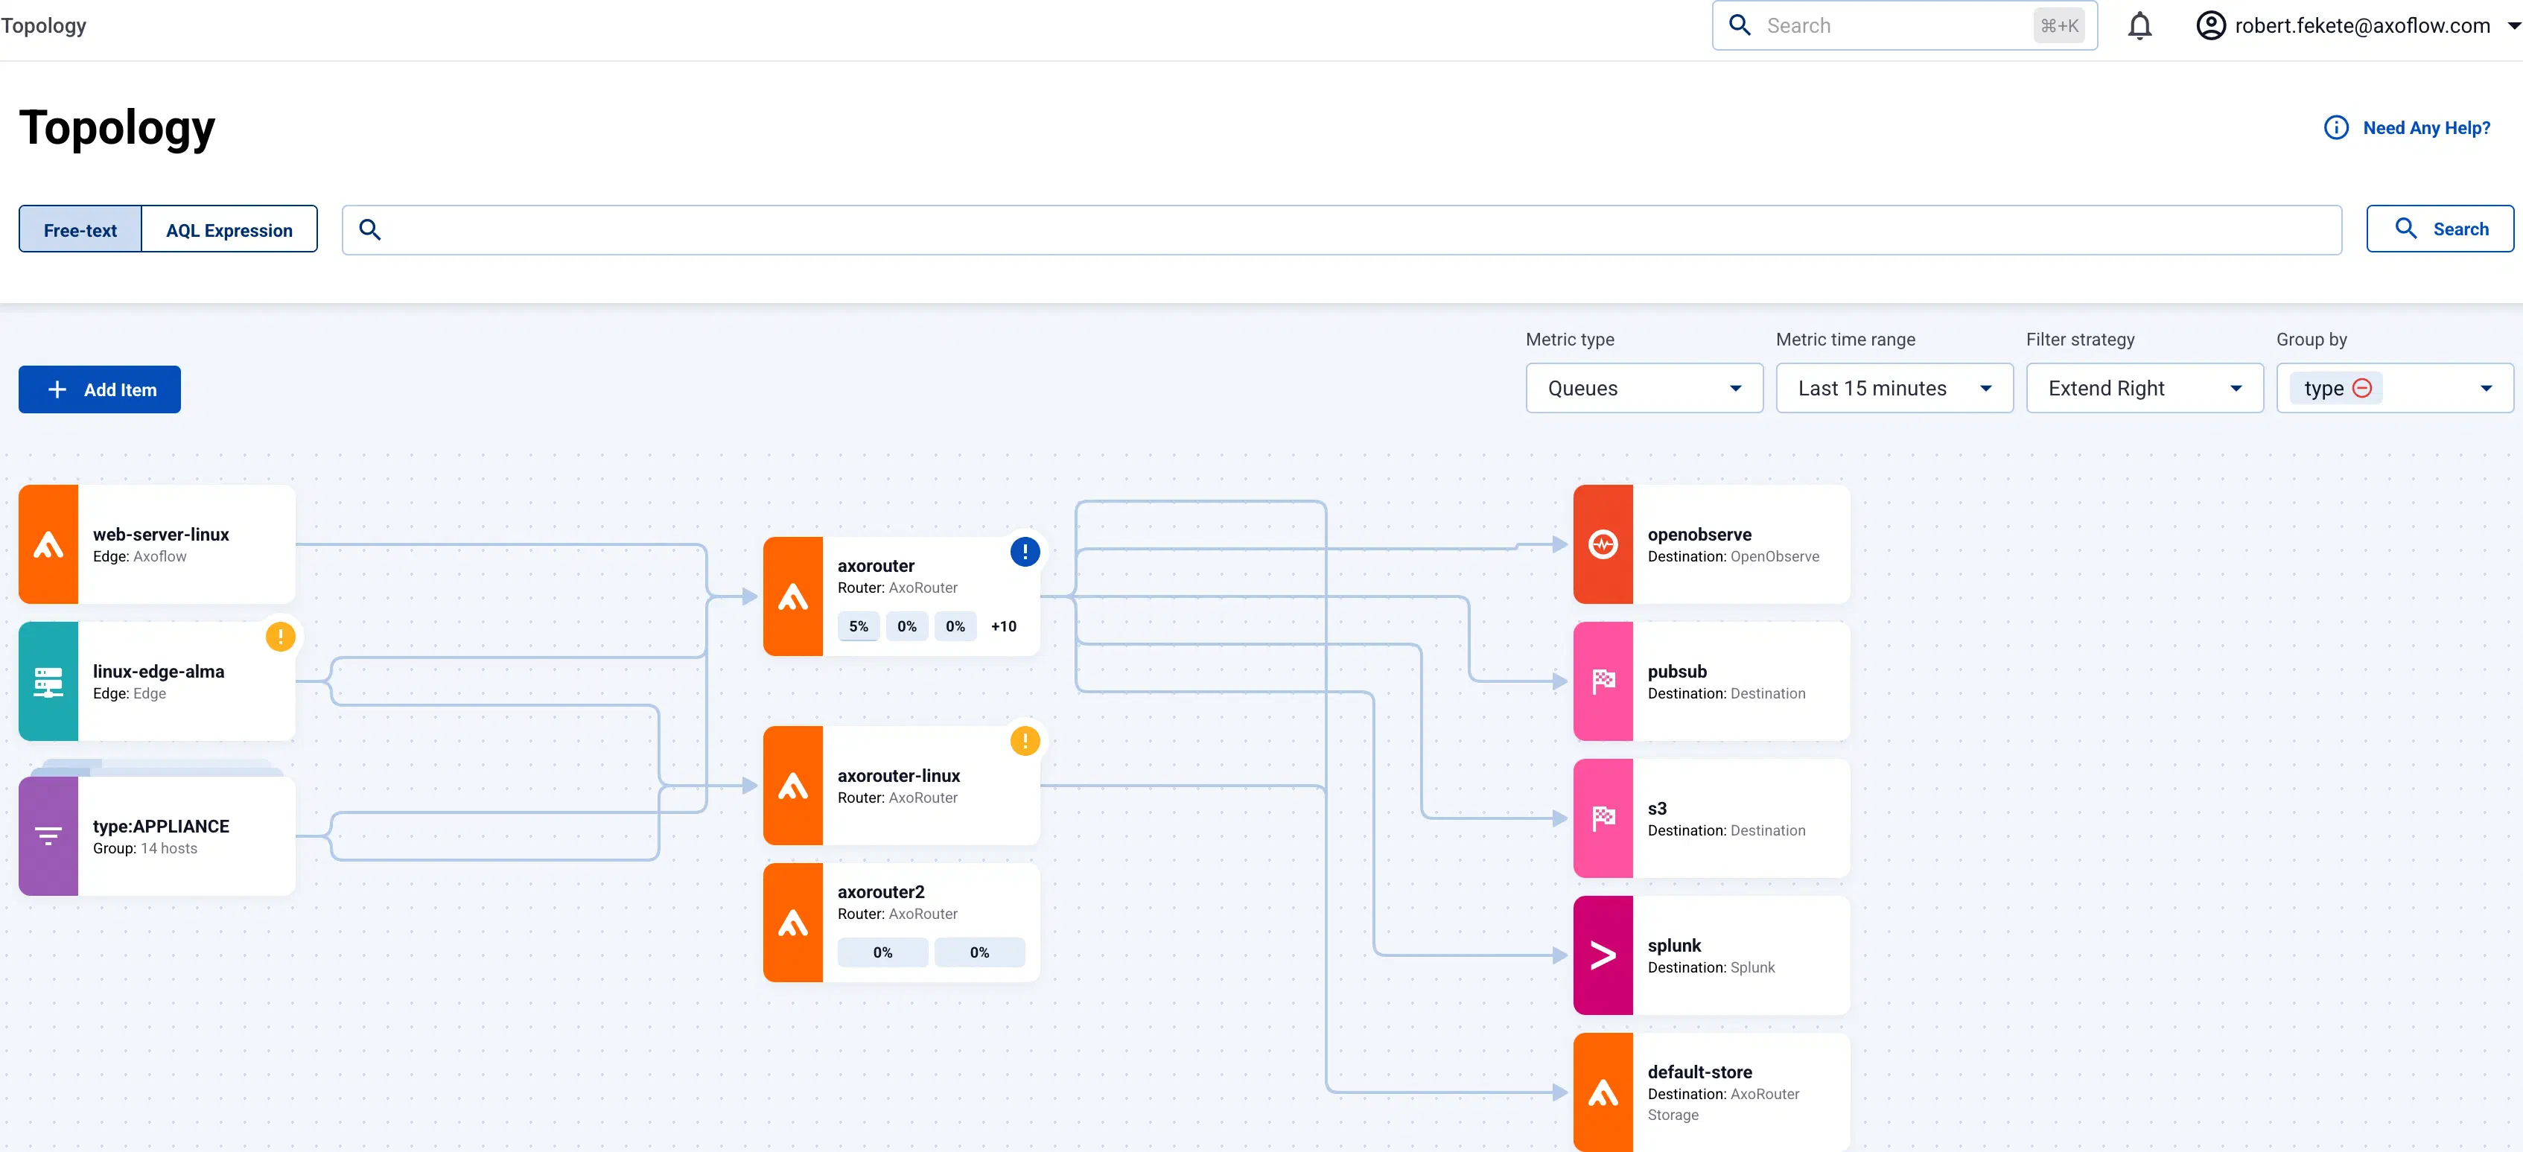Select the linux-edge-alma node title
The height and width of the screenshot is (1152, 2523).
(159, 671)
